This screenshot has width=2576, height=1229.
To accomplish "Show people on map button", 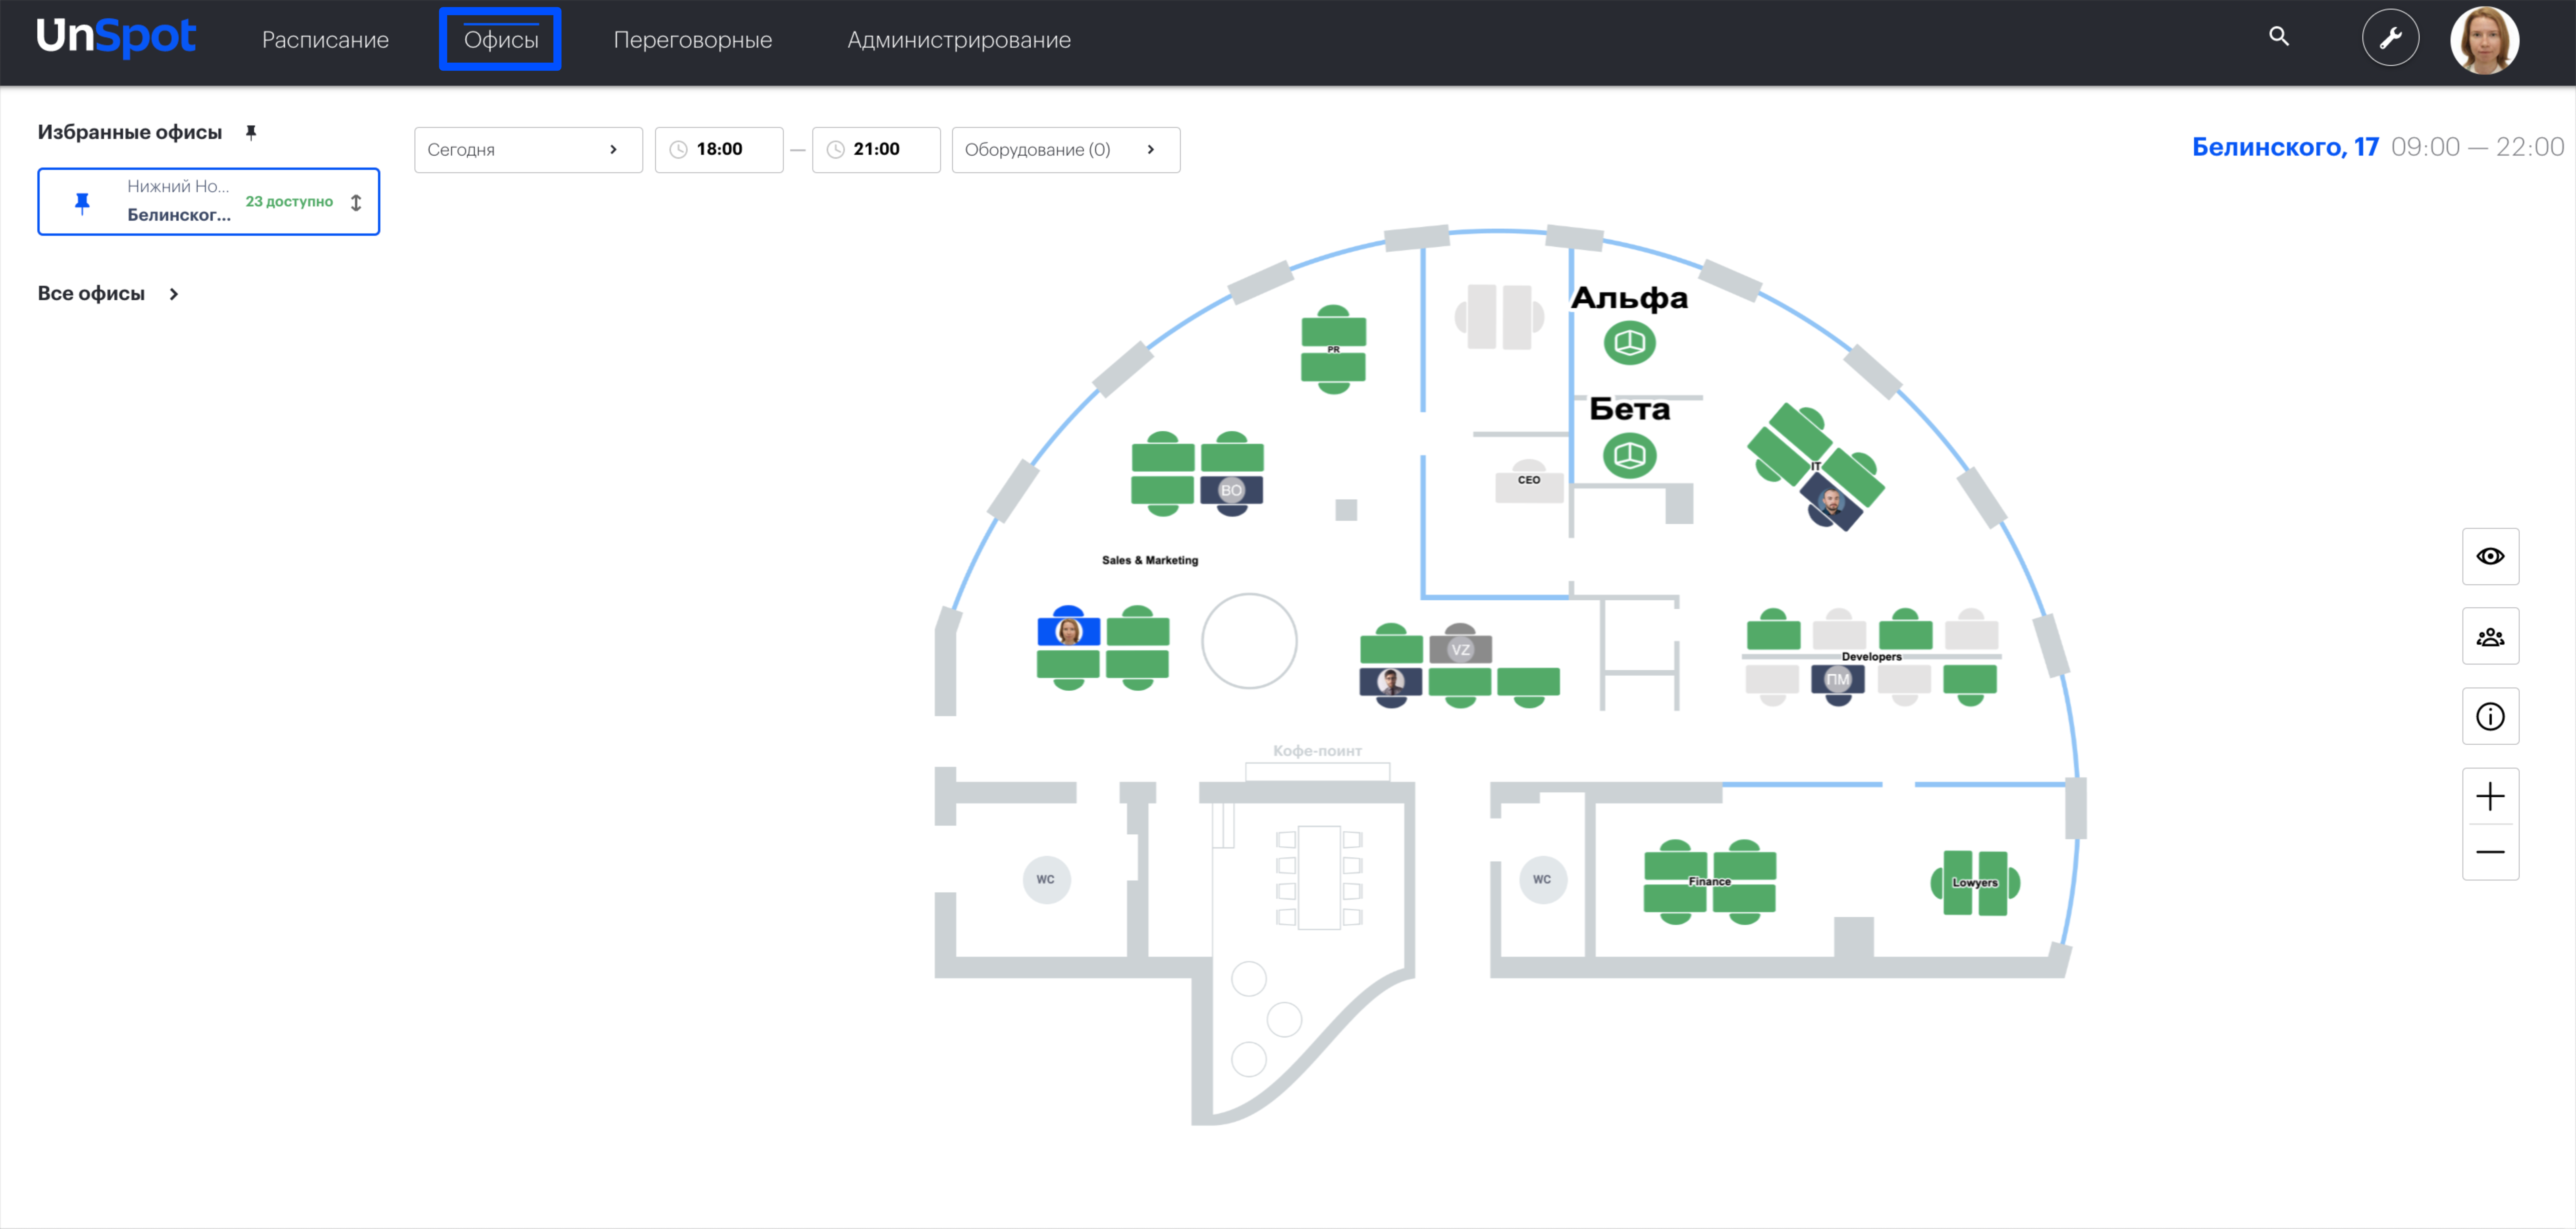I will [x=2489, y=636].
